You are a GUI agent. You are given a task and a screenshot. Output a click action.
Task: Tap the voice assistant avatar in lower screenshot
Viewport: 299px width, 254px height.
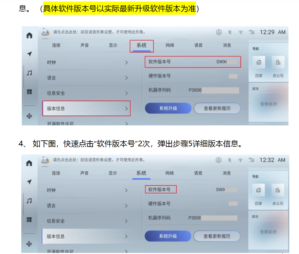[45, 160]
